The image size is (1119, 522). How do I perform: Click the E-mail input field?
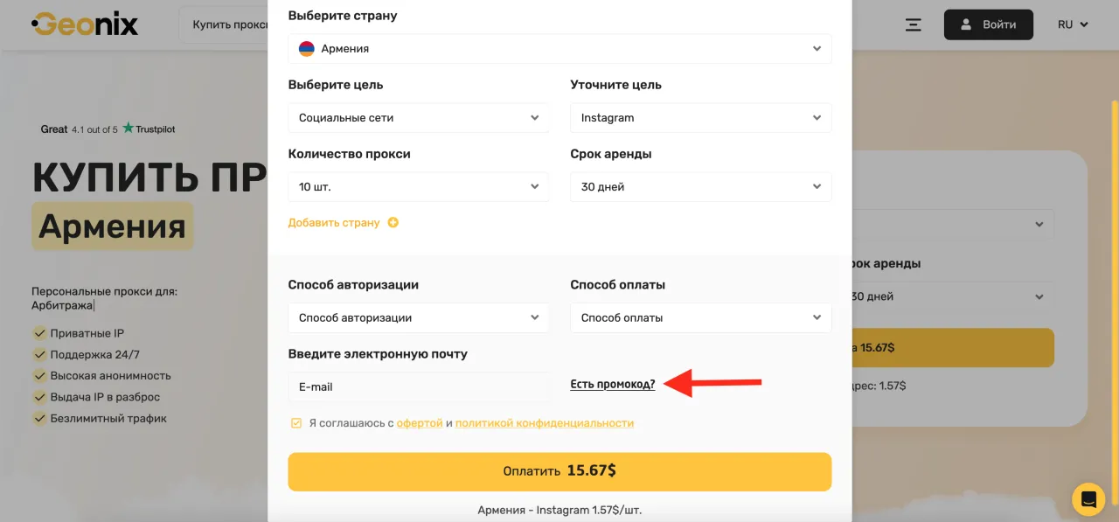tap(419, 387)
